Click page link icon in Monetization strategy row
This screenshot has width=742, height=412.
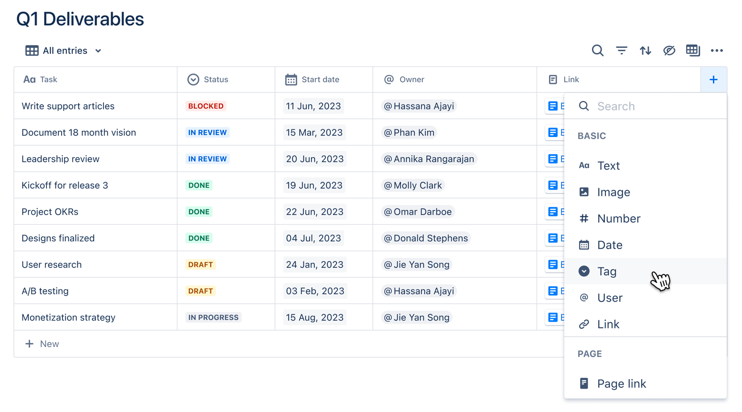553,317
